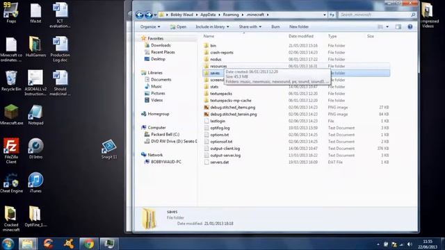Go forward in Explorer navigation

coord(148,15)
